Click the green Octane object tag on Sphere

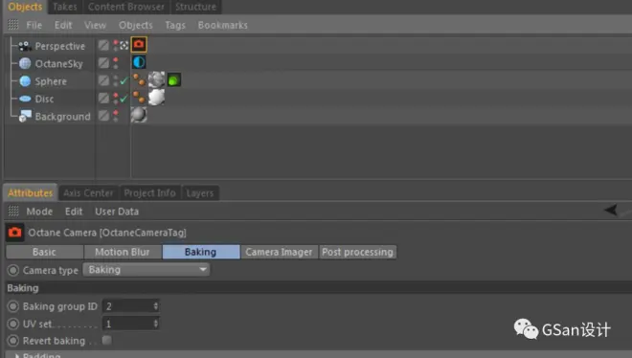pos(173,80)
